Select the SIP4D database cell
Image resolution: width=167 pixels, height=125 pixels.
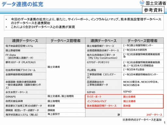click(x=103, y=92)
